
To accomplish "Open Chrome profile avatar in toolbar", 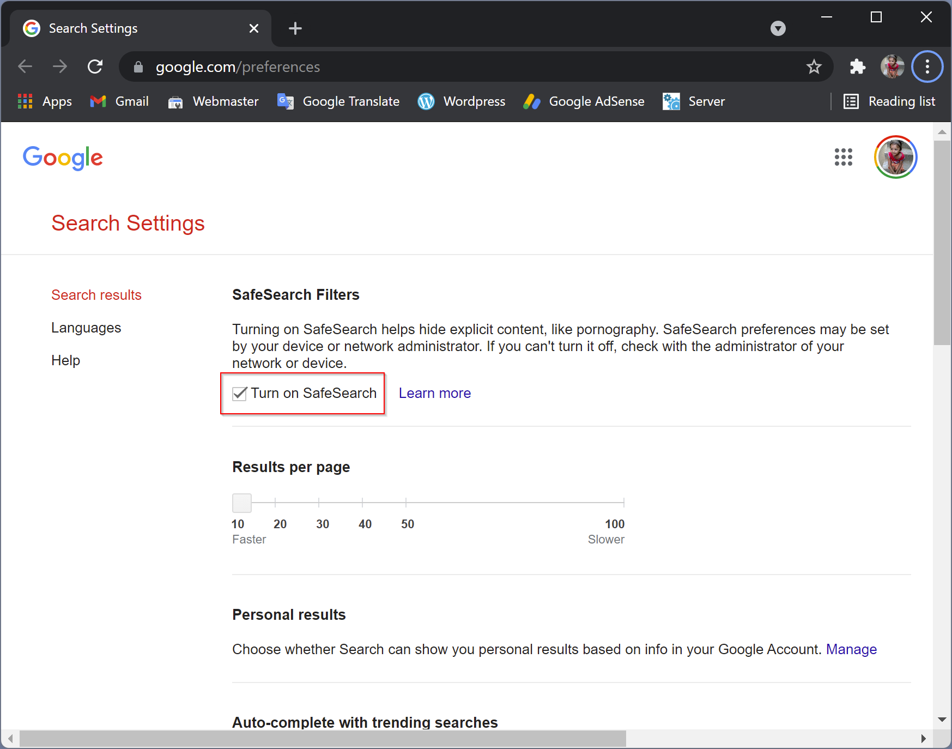I will coord(892,67).
